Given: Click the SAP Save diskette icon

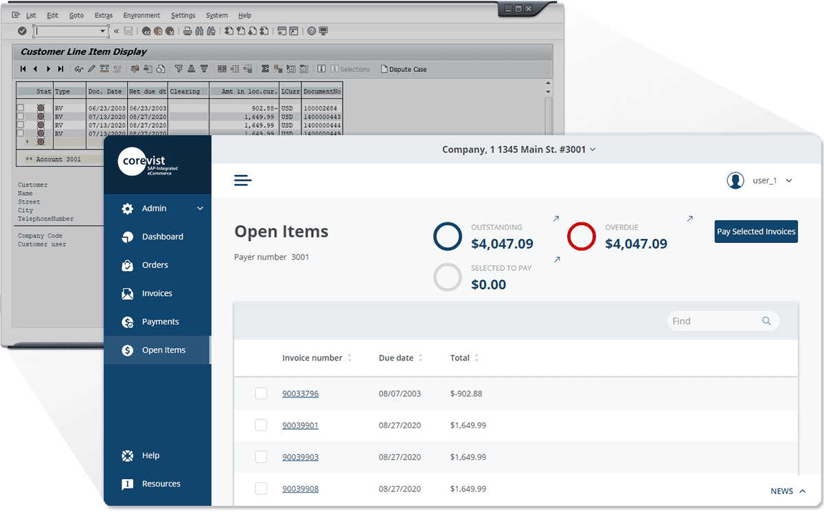Looking at the screenshot, I should 128,31.
